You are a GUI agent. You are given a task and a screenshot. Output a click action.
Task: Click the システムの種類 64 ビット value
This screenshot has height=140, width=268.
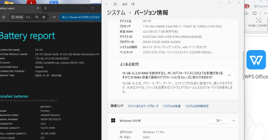pos(175,47)
